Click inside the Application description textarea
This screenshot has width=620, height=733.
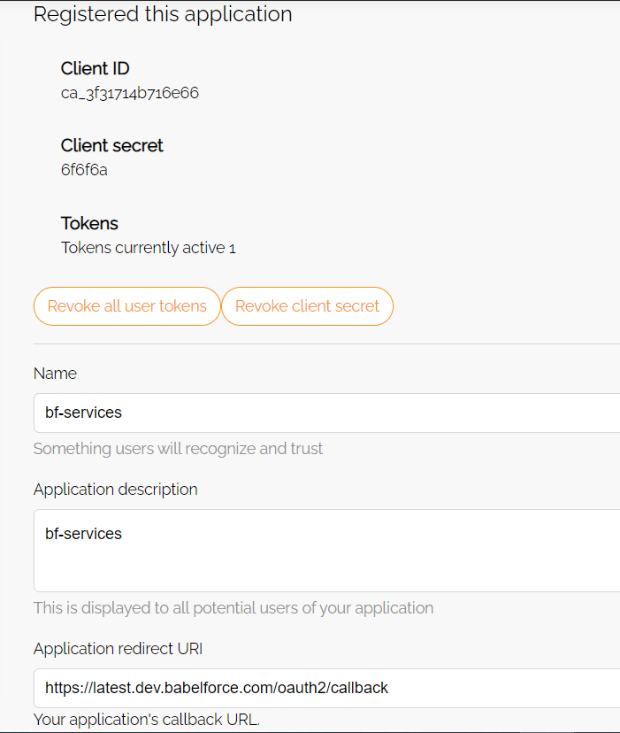point(326,551)
